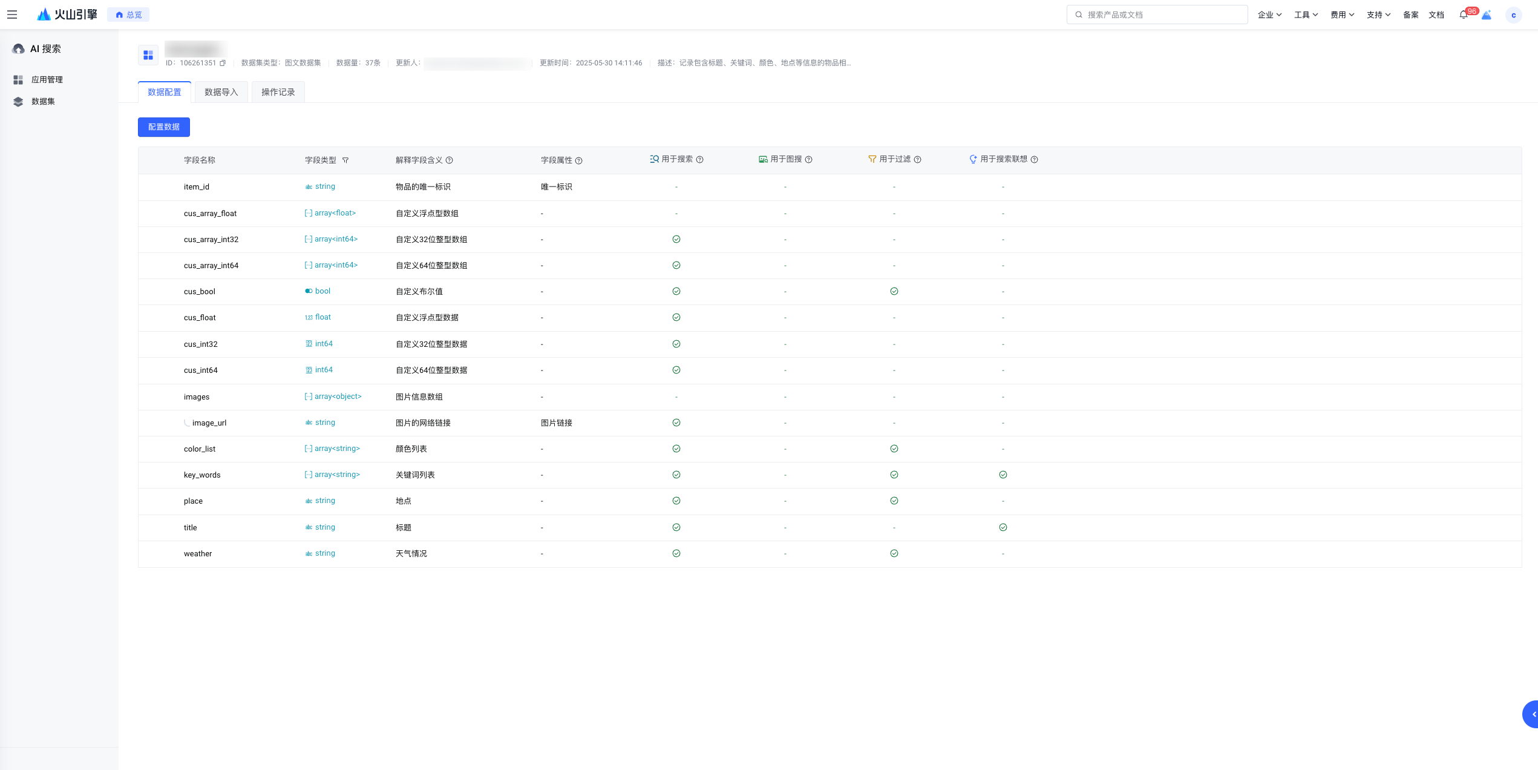Show help for 解释字段含义
1538x770 pixels.
pos(450,160)
